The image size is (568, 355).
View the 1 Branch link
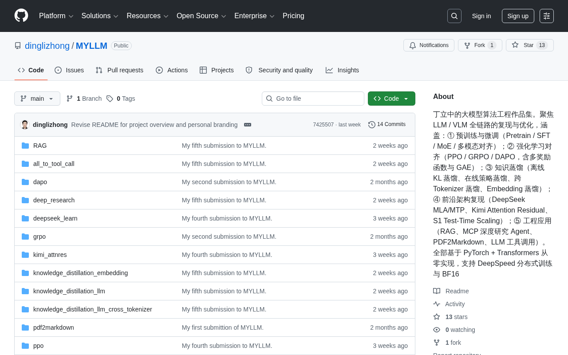[x=84, y=99]
